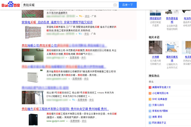The height and width of the screenshot is (127, 191).
Task: Click the 排名 column header
Action: [x=151, y=82]
